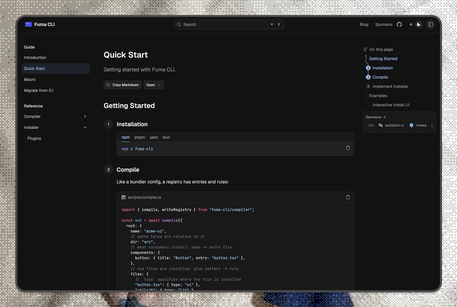This screenshot has width=457, height=307.
Task: Collapse the Installer section chevron
Action: [85, 128]
